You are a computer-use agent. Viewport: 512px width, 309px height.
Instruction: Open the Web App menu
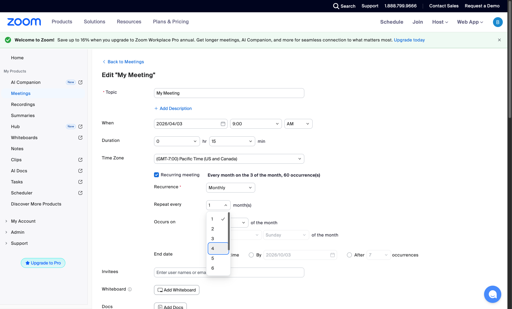pos(470,22)
